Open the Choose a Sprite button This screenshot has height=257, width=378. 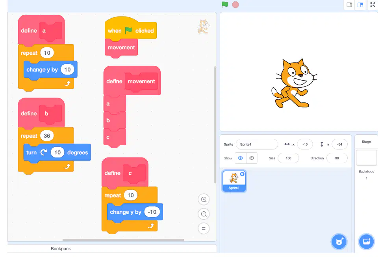coord(339,241)
